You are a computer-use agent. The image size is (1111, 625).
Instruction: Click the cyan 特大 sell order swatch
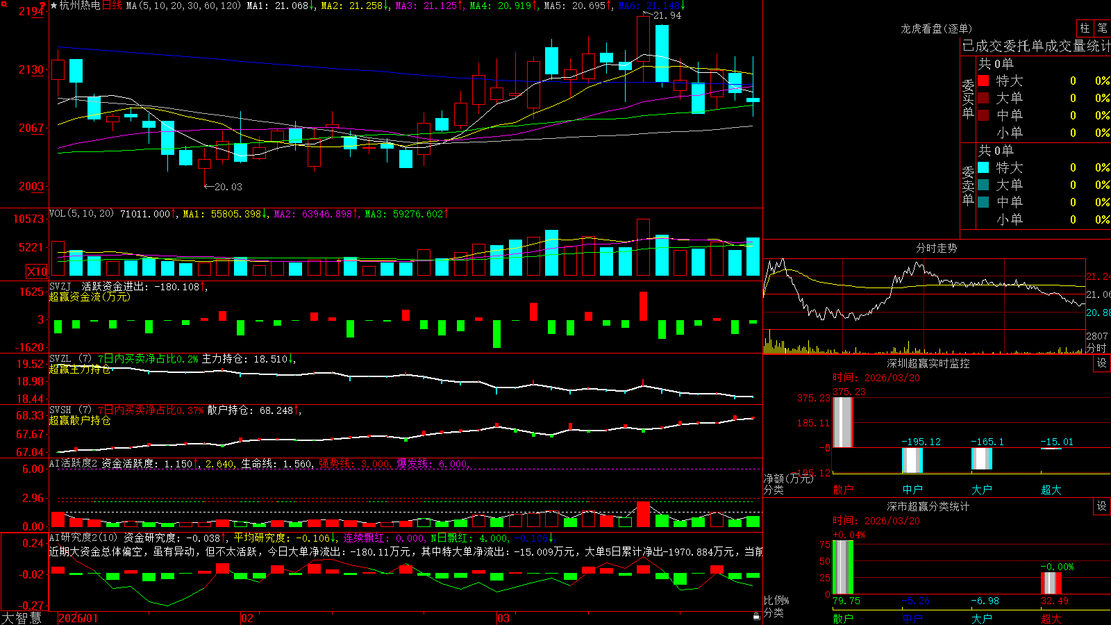983,167
